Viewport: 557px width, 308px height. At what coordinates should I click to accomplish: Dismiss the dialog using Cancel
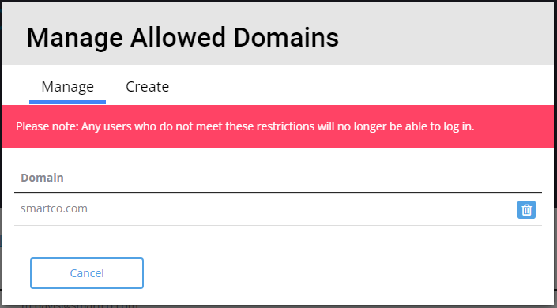click(87, 273)
